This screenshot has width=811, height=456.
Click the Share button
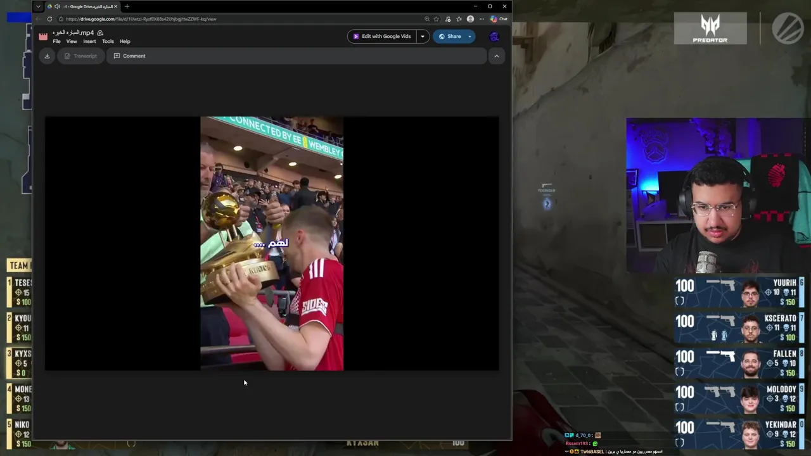pos(450,36)
